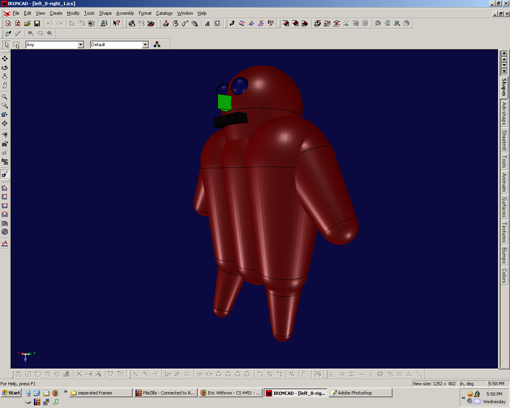Image resolution: width=510 pixels, height=408 pixels.
Task: Pick the Zoom magnifier tool
Action: coord(5,97)
